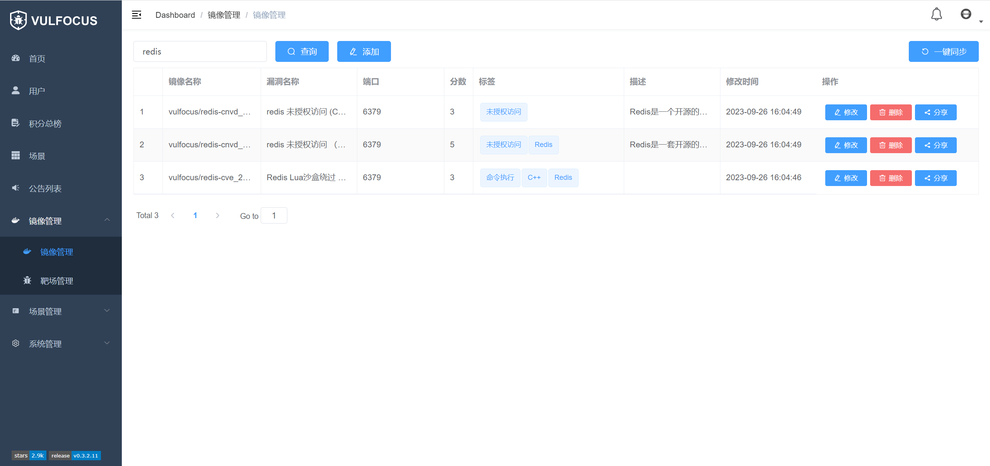Viewport: 990px width, 466px height.
Task: Focus the redis search input field
Action: (200, 51)
